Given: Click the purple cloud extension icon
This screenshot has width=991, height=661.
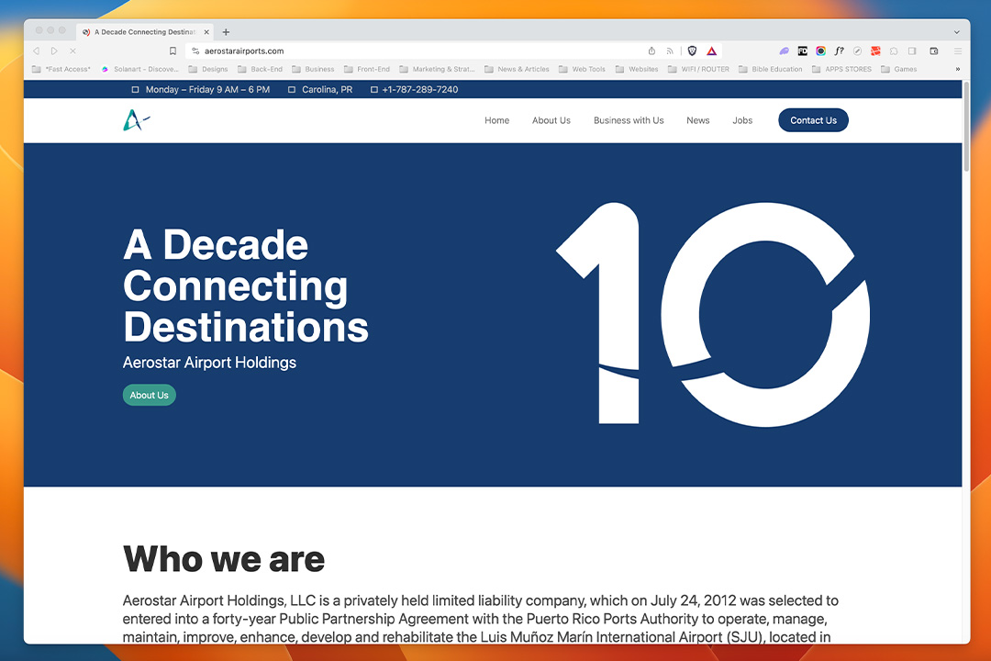Looking at the screenshot, I should tap(784, 50).
